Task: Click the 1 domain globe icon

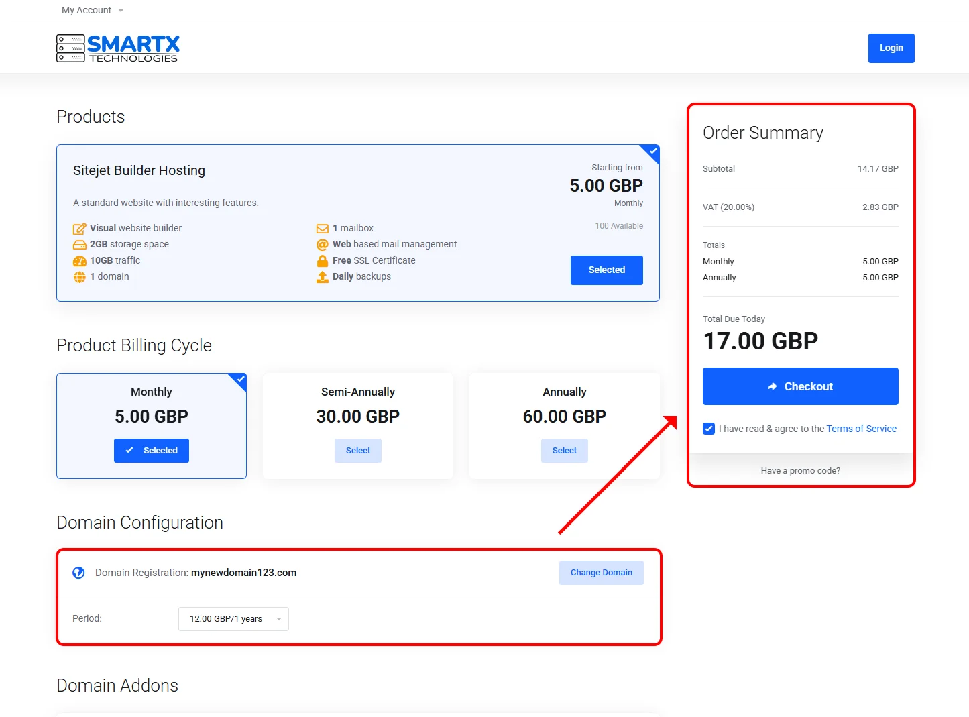Action: [x=79, y=277]
